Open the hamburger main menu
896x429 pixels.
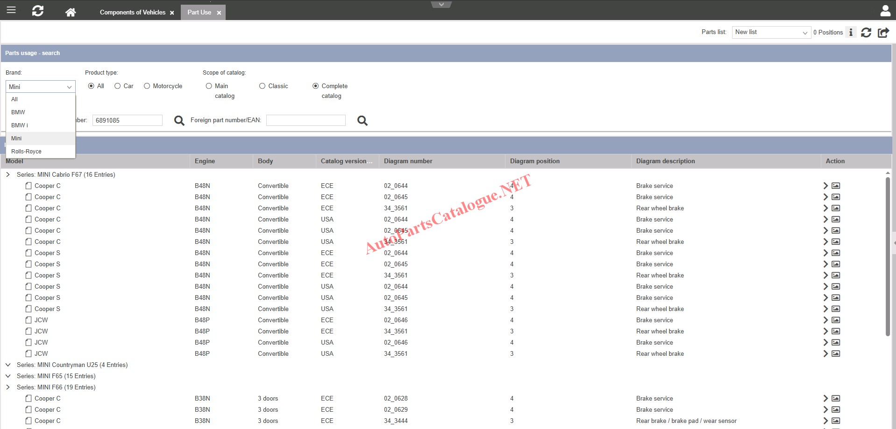click(11, 10)
